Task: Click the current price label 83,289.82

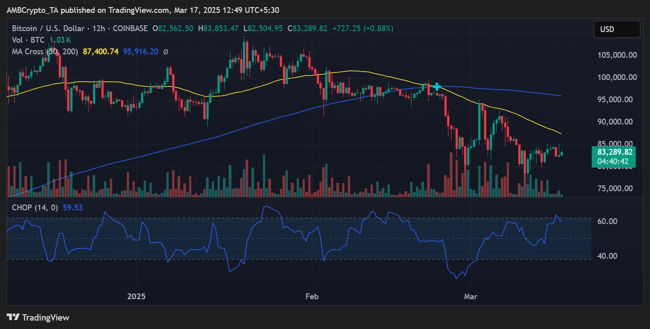Action: point(614,152)
